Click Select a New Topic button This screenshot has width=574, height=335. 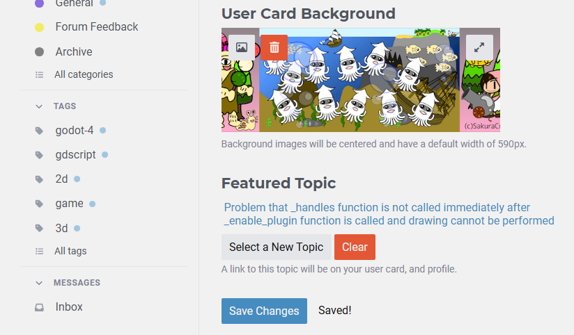276,247
